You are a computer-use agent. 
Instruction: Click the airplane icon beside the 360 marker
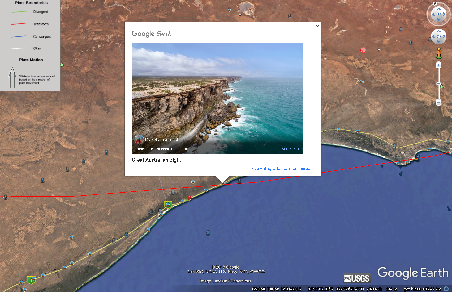[379, 49]
